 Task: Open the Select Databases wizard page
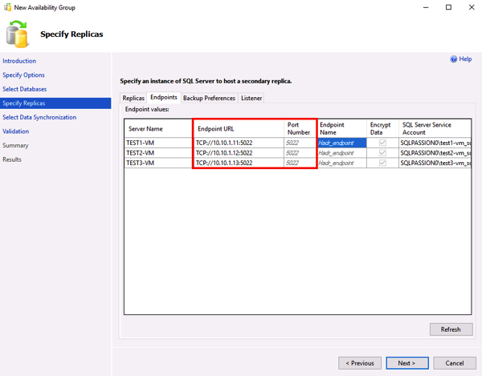tap(25, 89)
